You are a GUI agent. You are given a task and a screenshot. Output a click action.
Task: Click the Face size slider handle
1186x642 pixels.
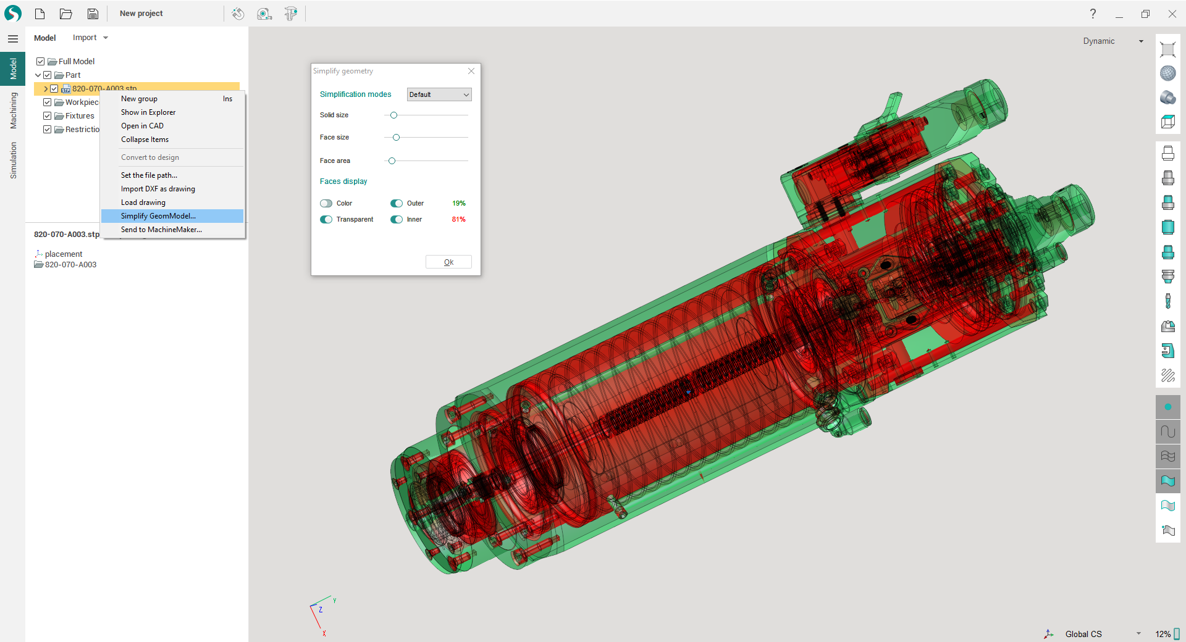[x=397, y=138]
